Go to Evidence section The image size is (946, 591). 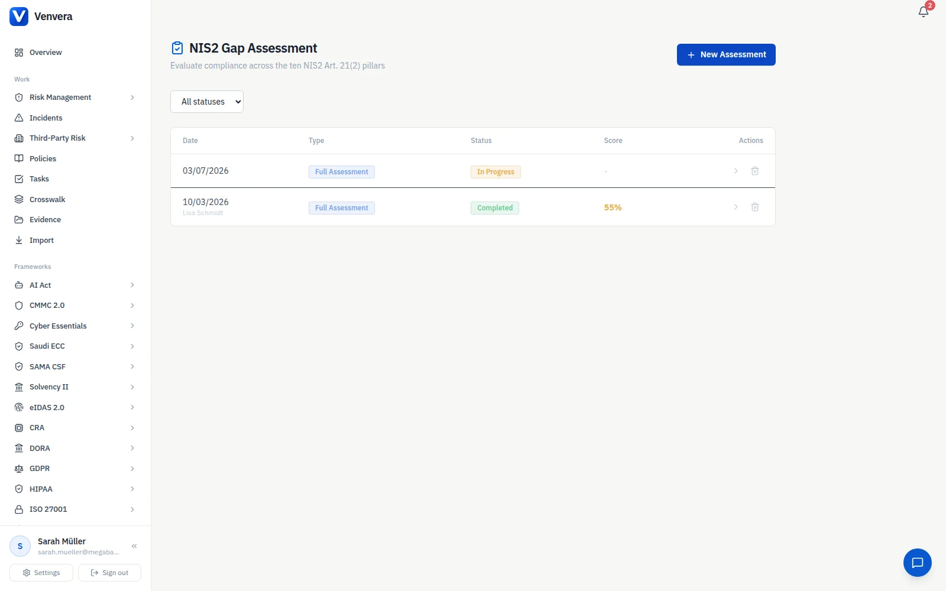click(x=75, y=220)
